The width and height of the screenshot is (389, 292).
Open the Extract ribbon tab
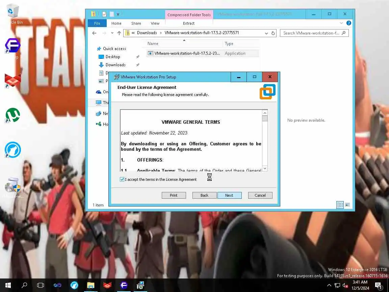[x=189, y=23]
